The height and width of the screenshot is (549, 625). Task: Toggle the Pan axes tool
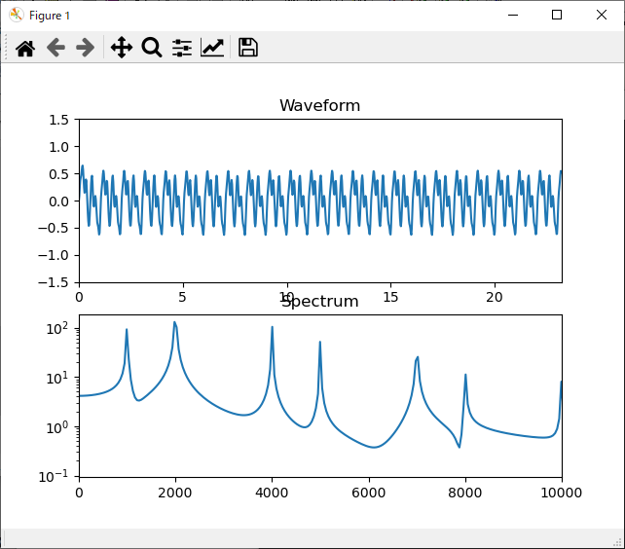tap(122, 48)
